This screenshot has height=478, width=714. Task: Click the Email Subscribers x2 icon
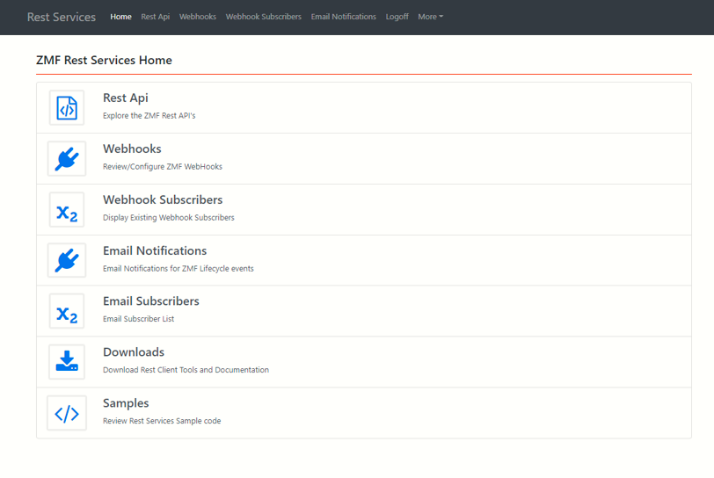pyautogui.click(x=67, y=312)
